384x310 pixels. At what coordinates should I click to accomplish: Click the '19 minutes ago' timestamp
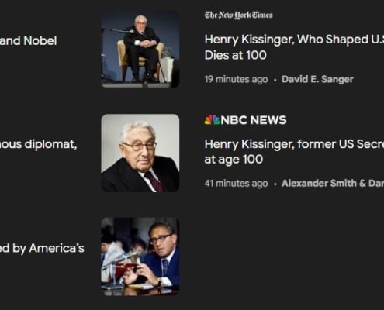pos(236,79)
